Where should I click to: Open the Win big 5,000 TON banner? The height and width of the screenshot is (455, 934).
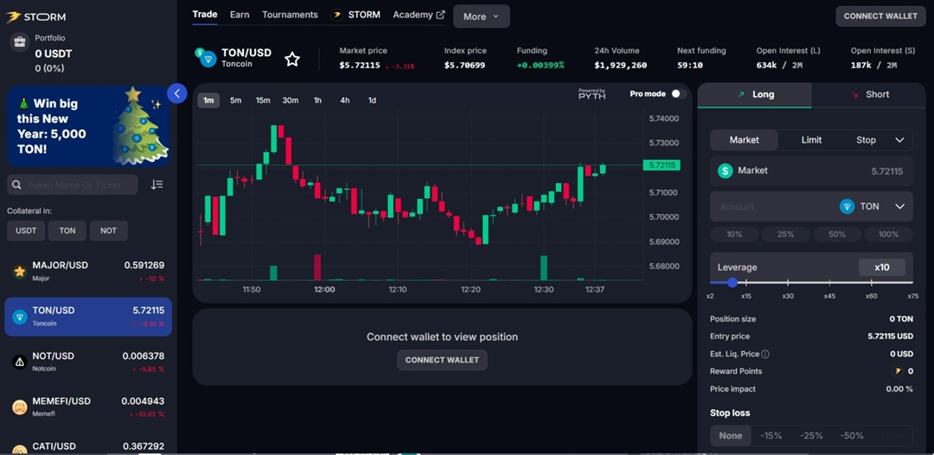[x=88, y=125]
